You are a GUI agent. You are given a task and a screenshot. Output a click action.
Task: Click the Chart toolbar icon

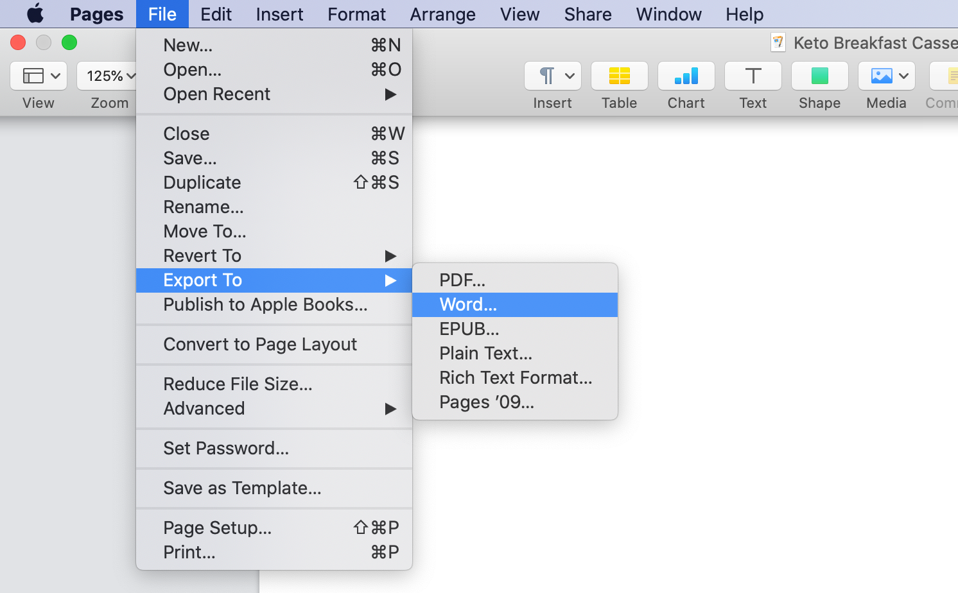click(686, 76)
